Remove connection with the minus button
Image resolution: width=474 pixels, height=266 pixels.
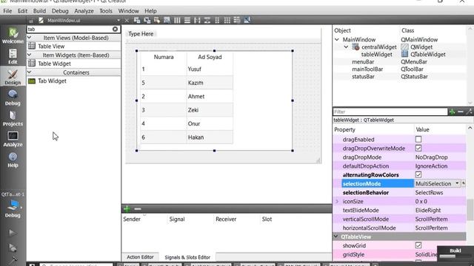coord(138,208)
